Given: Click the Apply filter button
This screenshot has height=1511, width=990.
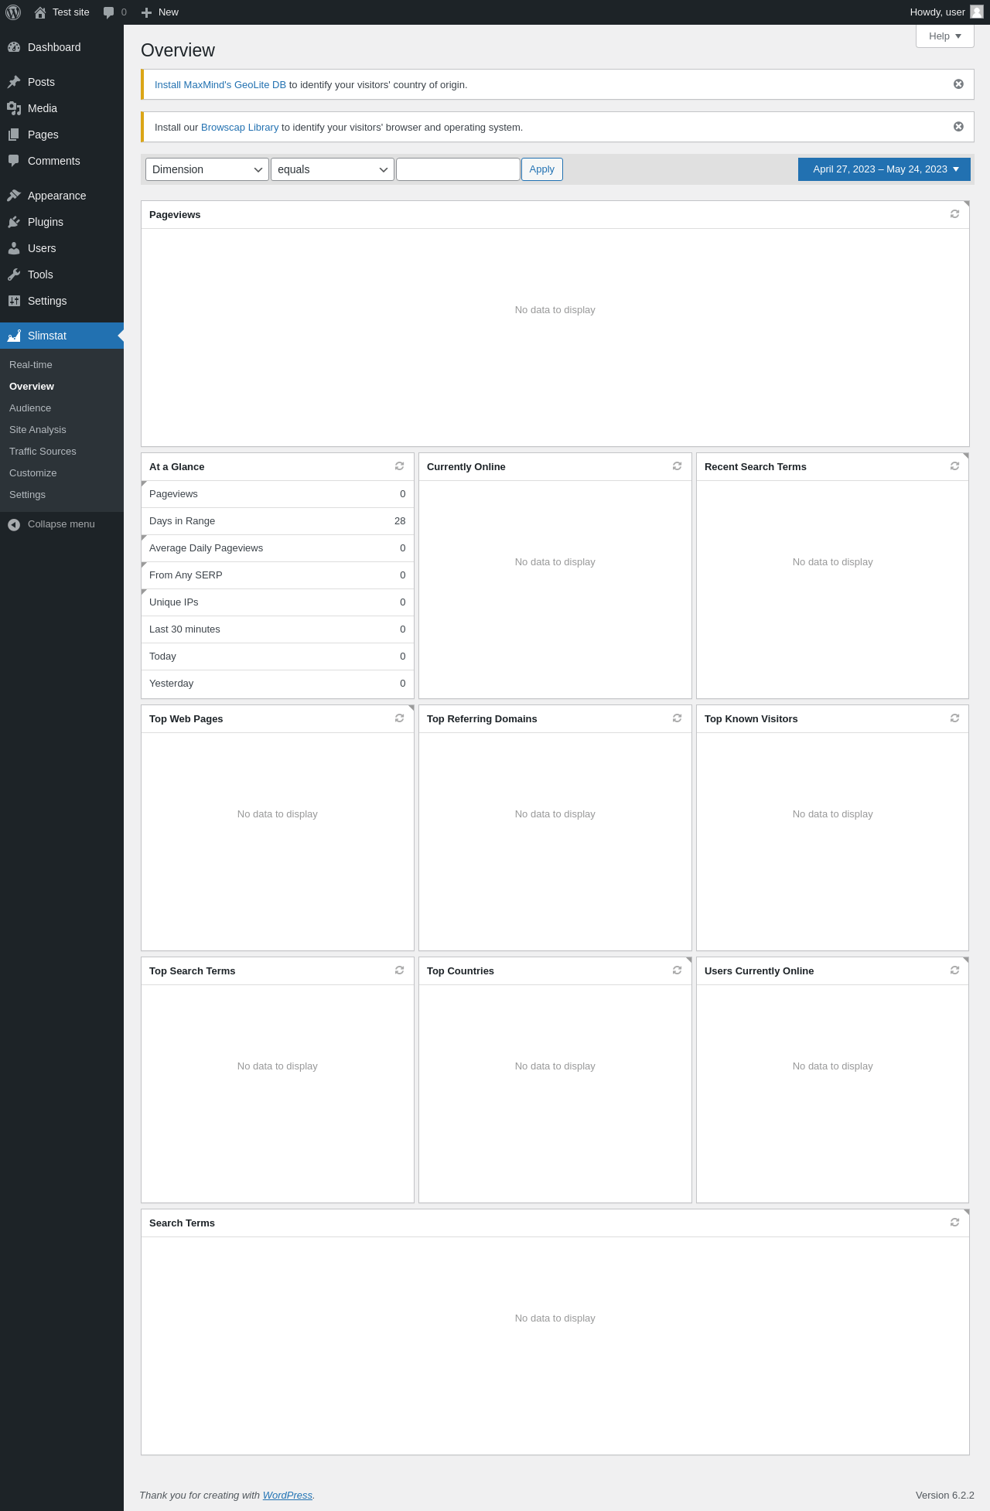Looking at the screenshot, I should pos(542,169).
